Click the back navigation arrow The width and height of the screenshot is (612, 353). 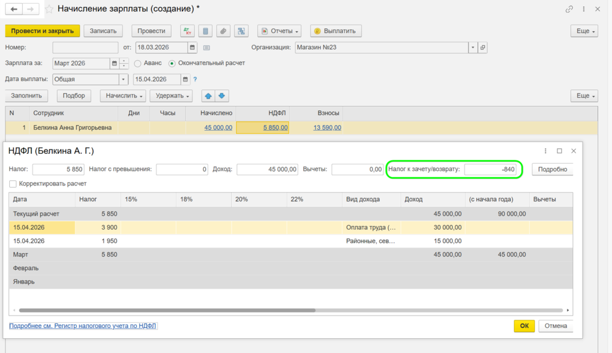(x=14, y=9)
